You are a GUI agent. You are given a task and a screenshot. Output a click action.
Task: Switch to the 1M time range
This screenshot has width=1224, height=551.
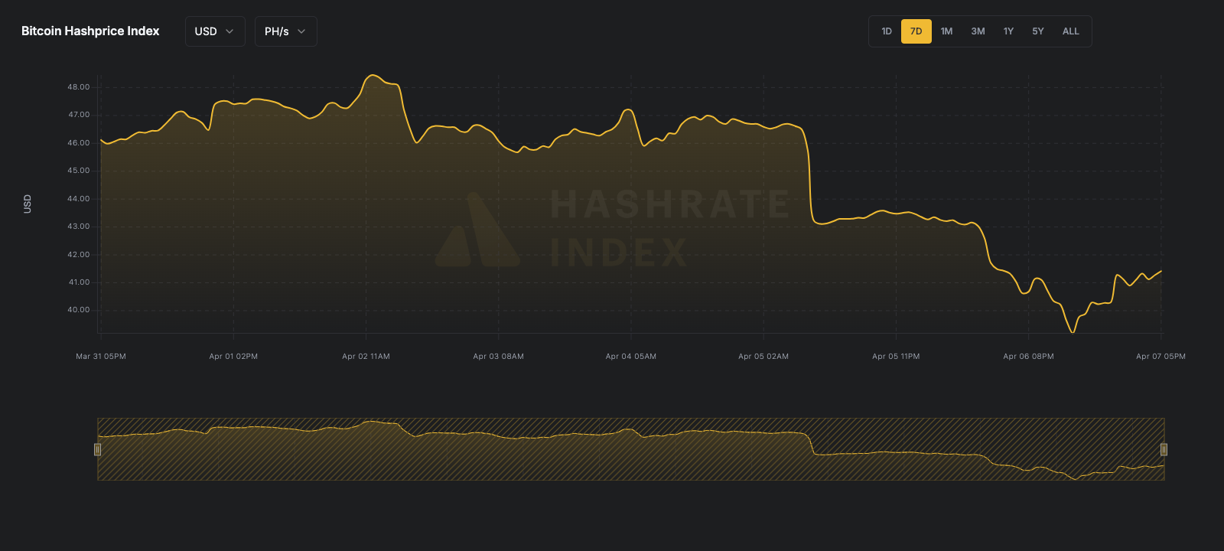pos(946,31)
